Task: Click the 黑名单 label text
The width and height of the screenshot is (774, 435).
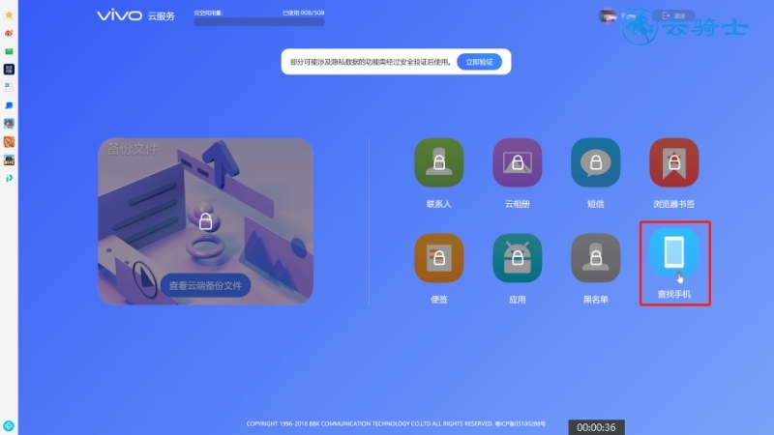Action: 596,300
